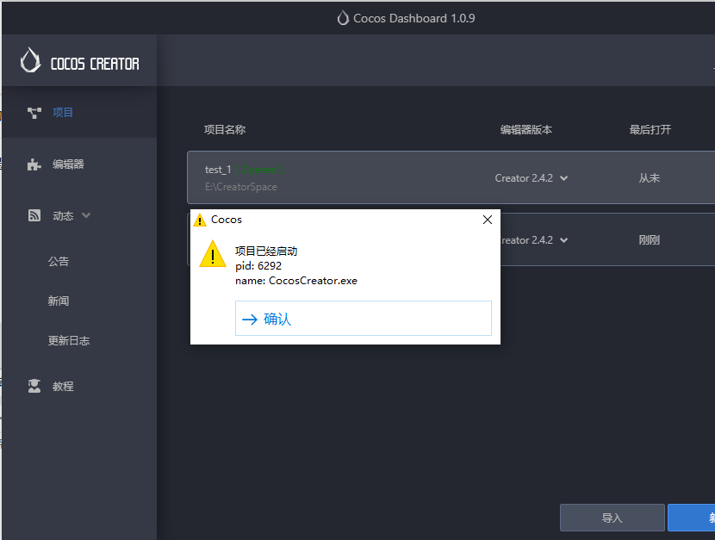Image resolution: width=715 pixels, height=540 pixels.
Task: Open the 教程 tutorials tab
Action: [63, 387]
